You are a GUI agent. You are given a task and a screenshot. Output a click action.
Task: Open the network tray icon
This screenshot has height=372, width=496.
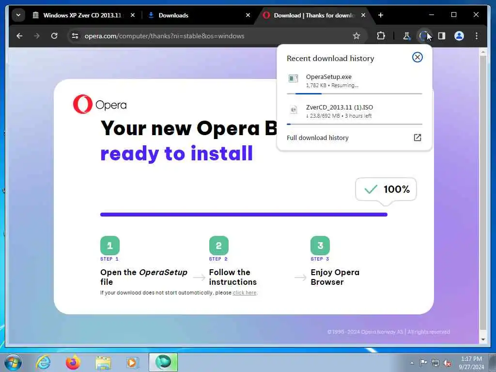tap(435, 363)
